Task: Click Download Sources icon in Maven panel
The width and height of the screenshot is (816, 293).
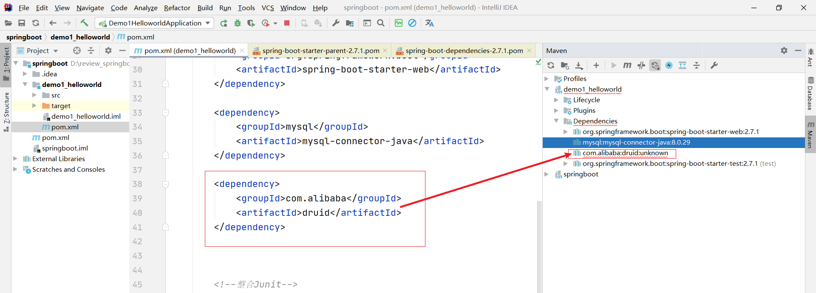Action: [579, 65]
